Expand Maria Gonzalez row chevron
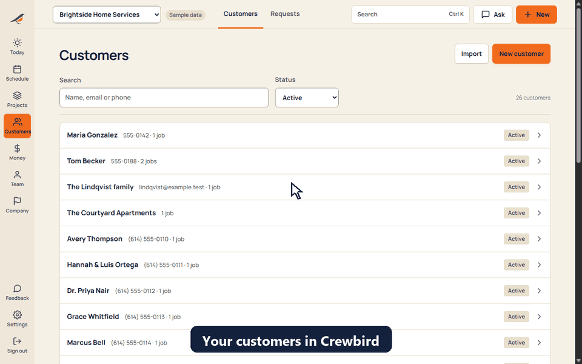The image size is (582, 364). pos(539,135)
